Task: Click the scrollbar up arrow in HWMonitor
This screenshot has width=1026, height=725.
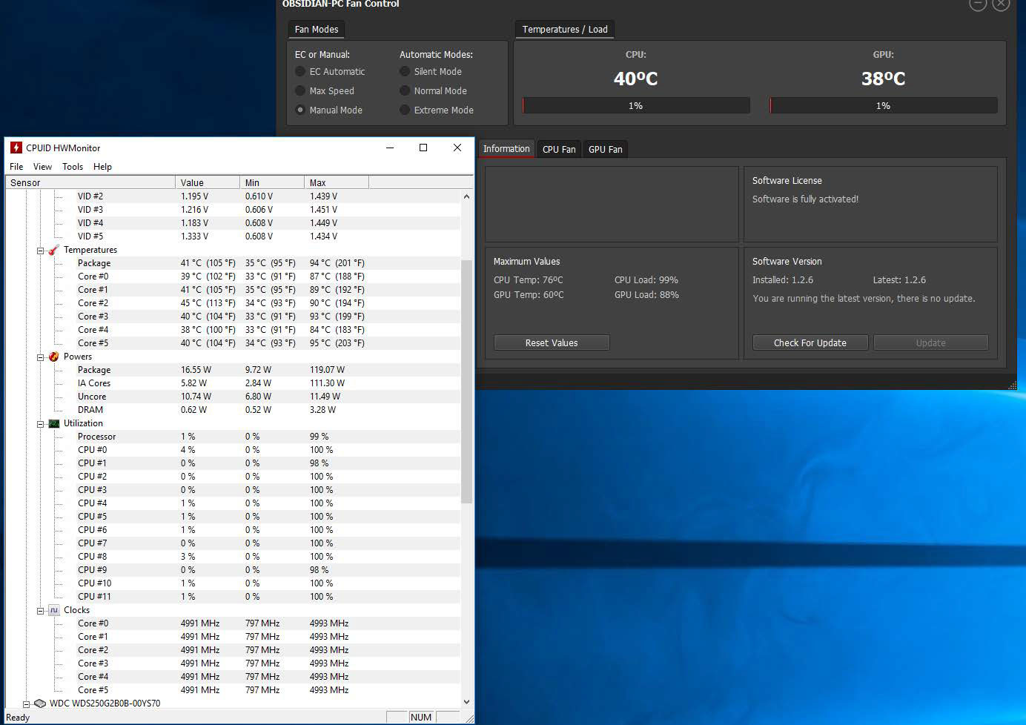Action: click(466, 196)
